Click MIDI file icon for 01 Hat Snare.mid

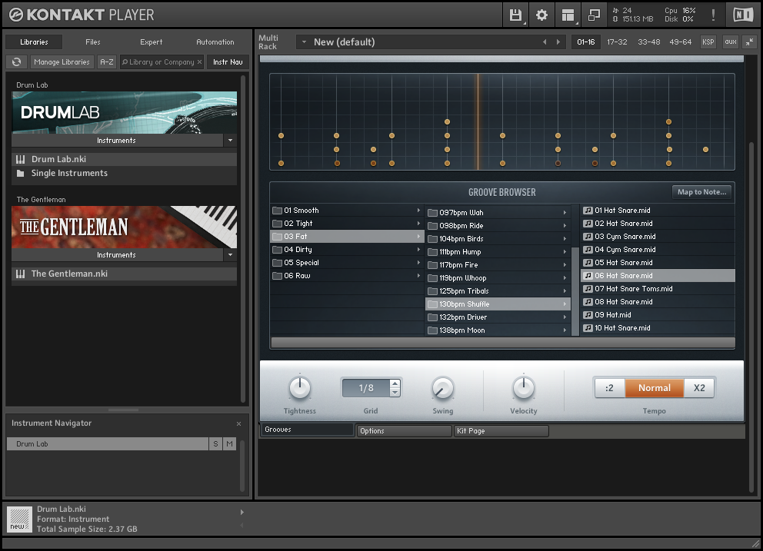(588, 211)
